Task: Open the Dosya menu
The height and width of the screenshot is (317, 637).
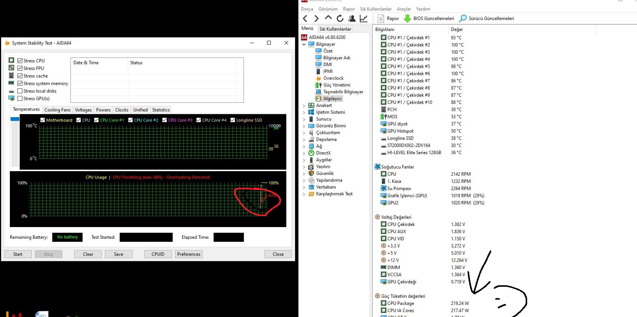Action: pos(307,9)
